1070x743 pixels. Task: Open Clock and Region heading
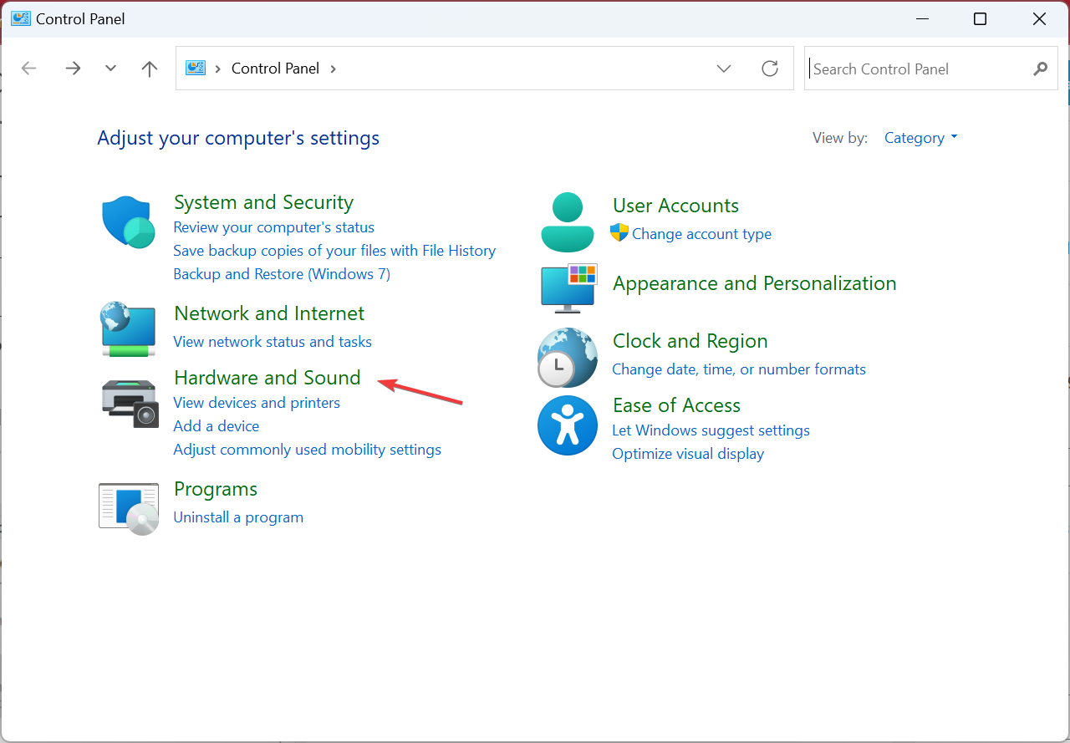click(690, 341)
